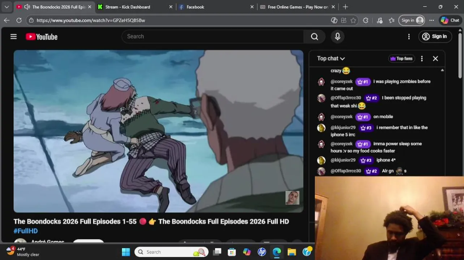The image size is (464, 260).
Task: Click the Windows taskbar Search box
Action: (172, 252)
